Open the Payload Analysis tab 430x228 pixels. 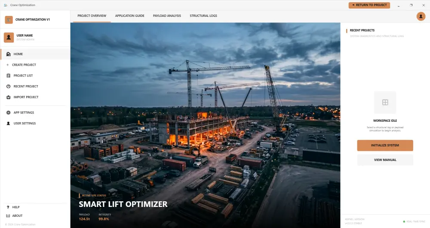tap(167, 16)
